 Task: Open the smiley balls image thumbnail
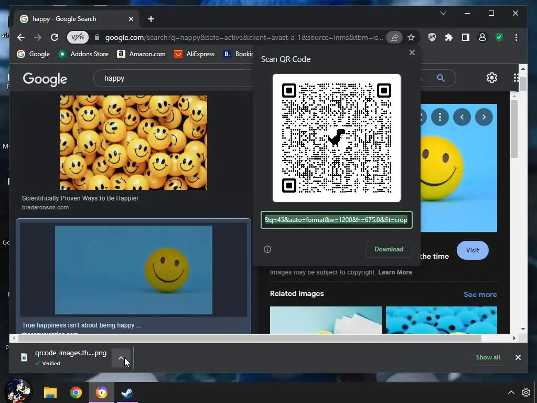click(x=133, y=143)
